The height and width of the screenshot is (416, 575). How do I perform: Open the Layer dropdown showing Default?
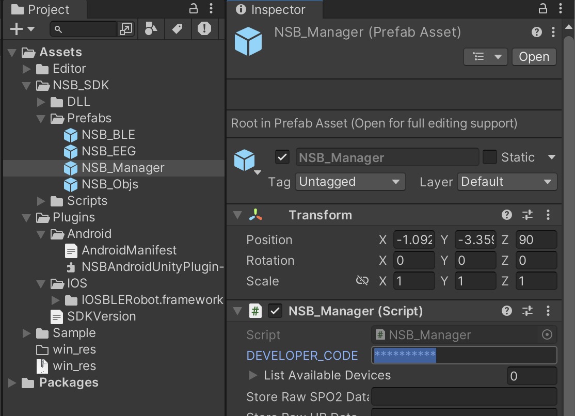click(506, 182)
